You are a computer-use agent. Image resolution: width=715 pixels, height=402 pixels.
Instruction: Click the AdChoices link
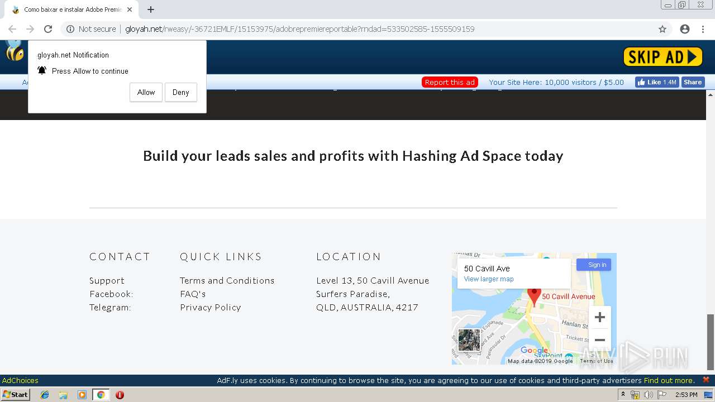point(20,380)
